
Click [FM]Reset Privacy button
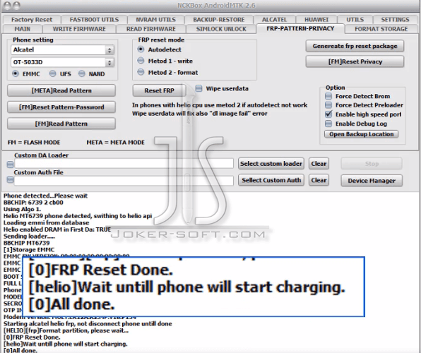pyautogui.click(x=355, y=61)
